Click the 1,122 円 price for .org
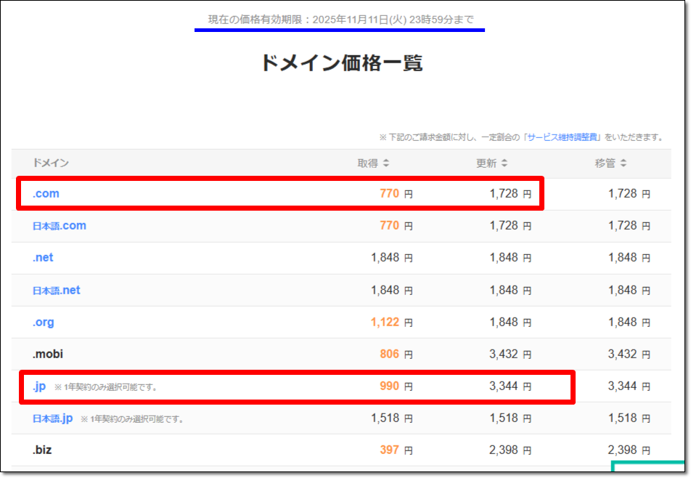The image size is (691, 478). (391, 323)
